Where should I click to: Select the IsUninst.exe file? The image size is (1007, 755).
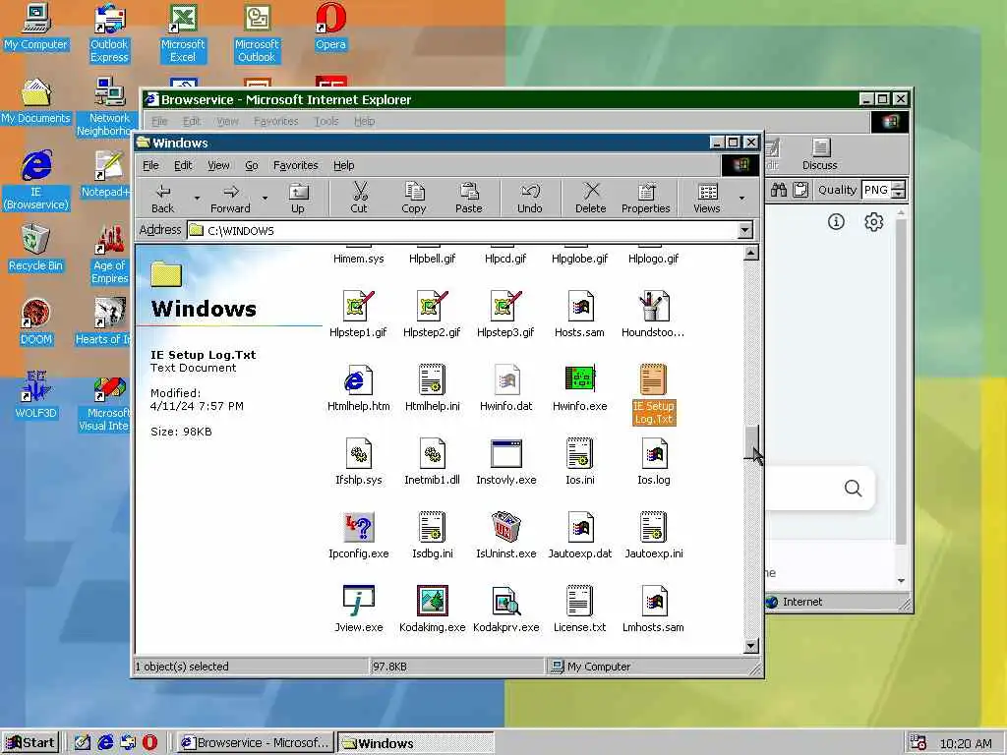[506, 536]
